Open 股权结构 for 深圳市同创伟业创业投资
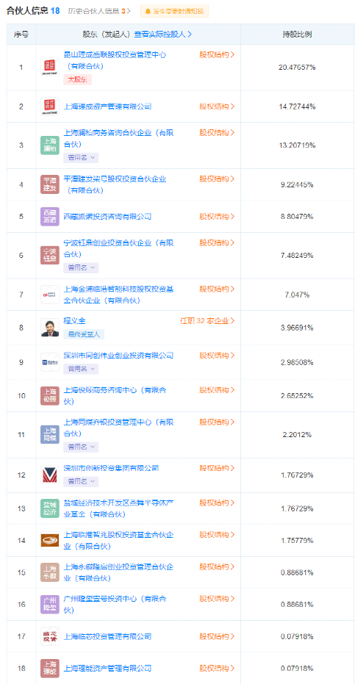 (x=217, y=356)
